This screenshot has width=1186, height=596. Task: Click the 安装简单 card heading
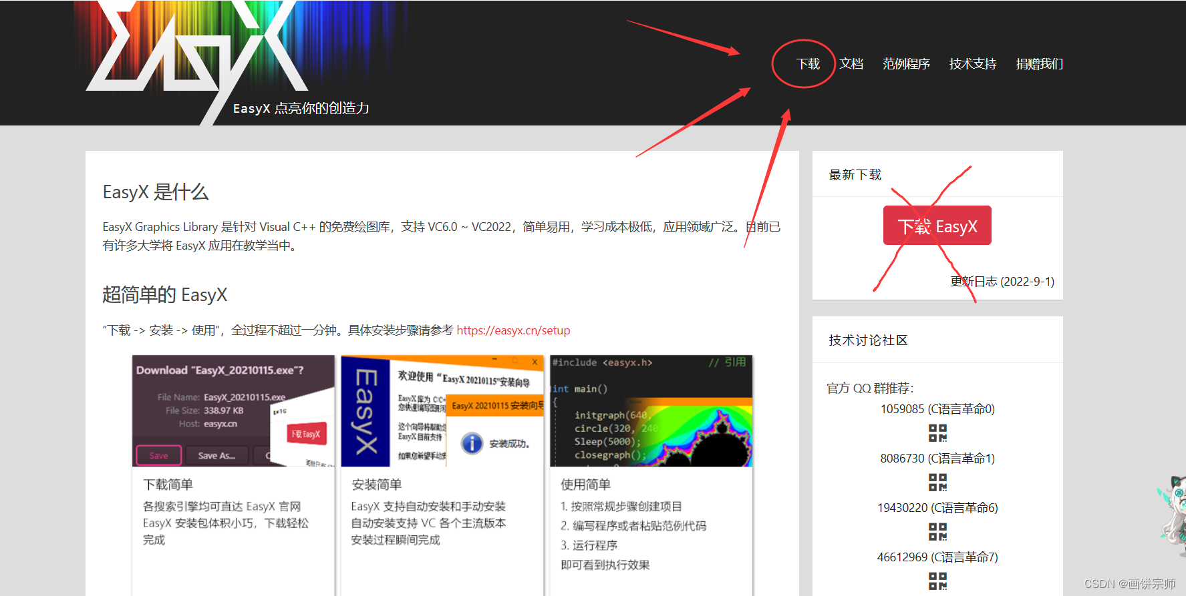point(377,485)
